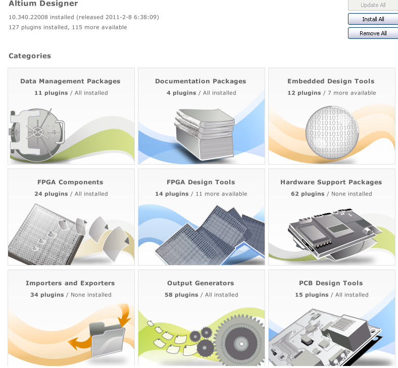The width and height of the screenshot is (398, 368).
Task: Open the Data Management Packages title link
Action: click(x=70, y=81)
